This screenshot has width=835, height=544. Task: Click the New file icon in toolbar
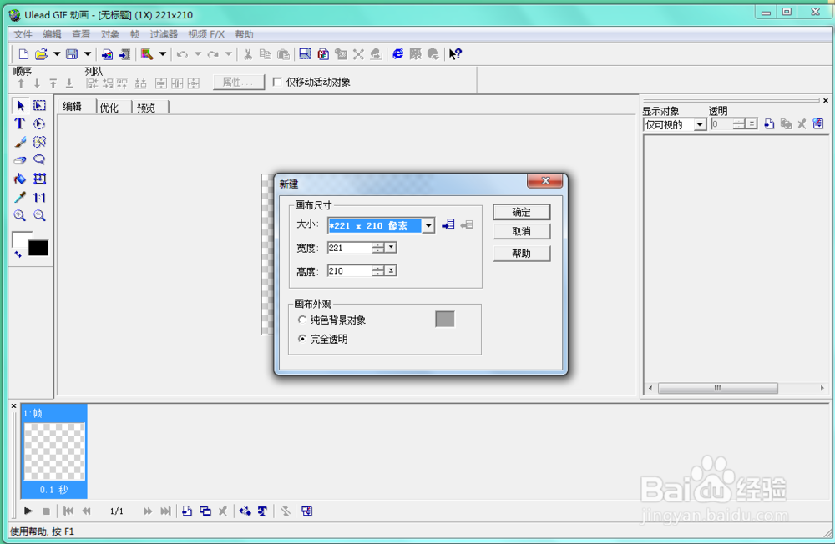23,54
